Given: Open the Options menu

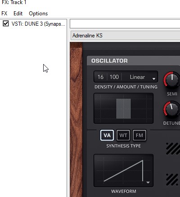Looking at the screenshot, I should pyautogui.click(x=38, y=14).
